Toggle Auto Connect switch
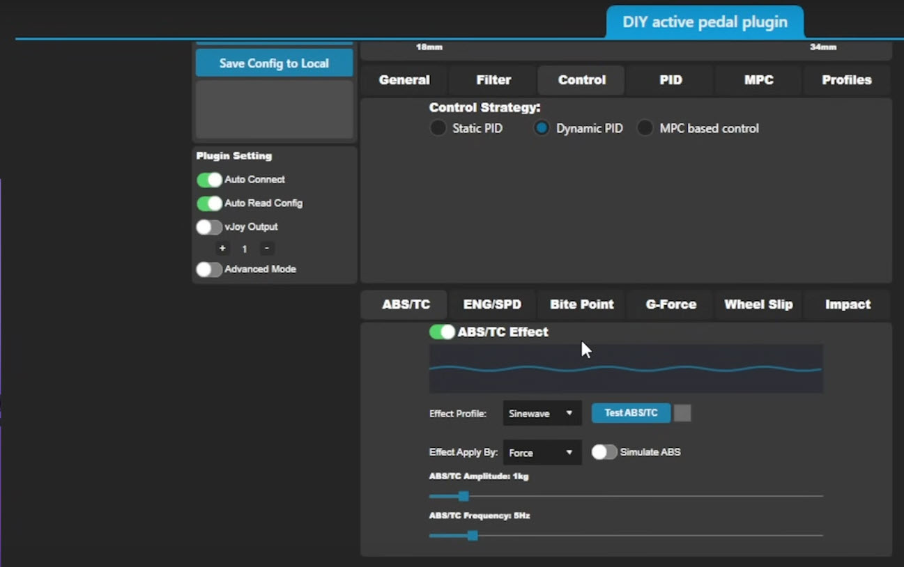The width and height of the screenshot is (904, 567). (x=209, y=180)
